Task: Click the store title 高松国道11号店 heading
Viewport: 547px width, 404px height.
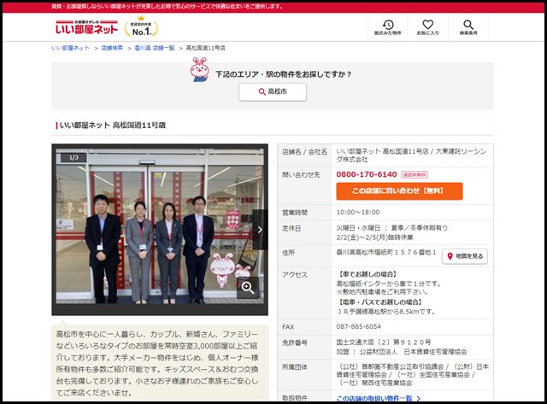Action: tap(113, 126)
